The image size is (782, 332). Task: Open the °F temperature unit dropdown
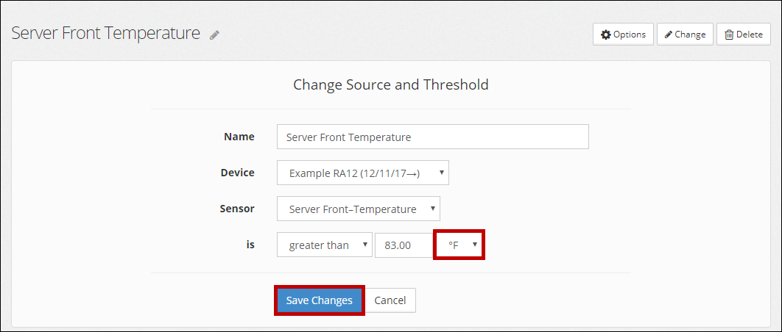coord(459,245)
